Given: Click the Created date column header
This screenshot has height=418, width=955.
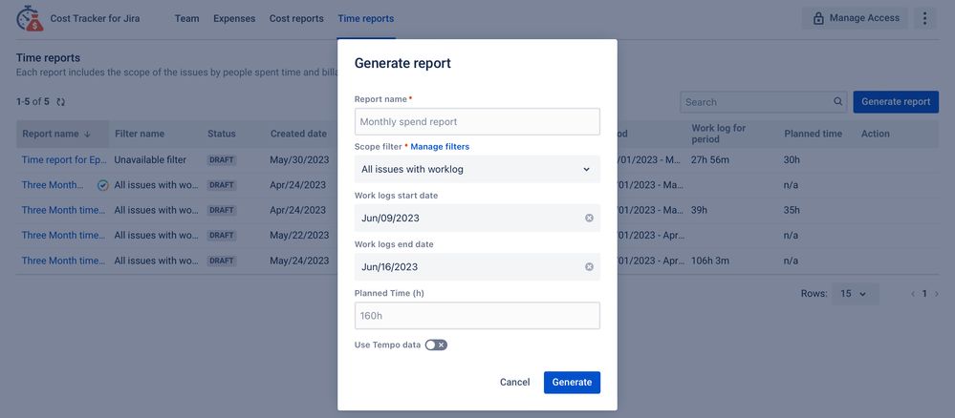Looking at the screenshot, I should point(298,134).
